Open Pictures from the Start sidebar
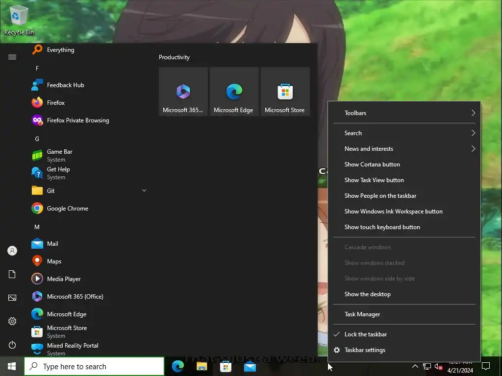The height and width of the screenshot is (376, 502). coord(12,298)
